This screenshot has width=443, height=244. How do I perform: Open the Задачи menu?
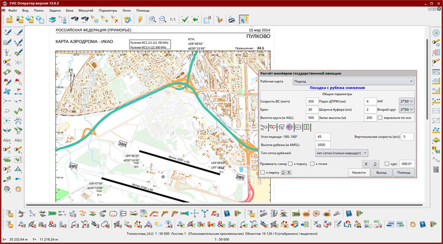[54, 11]
